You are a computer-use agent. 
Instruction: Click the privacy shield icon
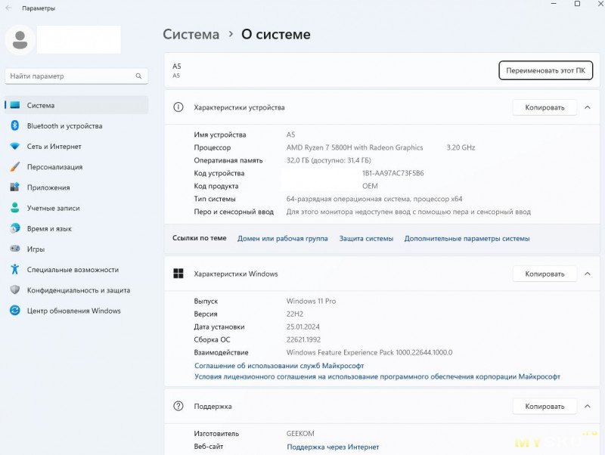14,290
